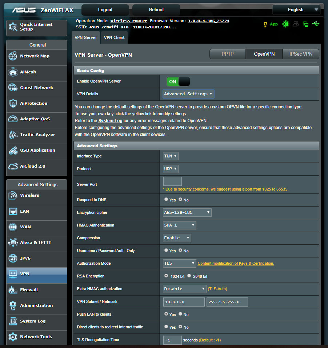328x348 pixels.
Task: Expand the Encryption cipher dropdown
Action: coord(187,212)
